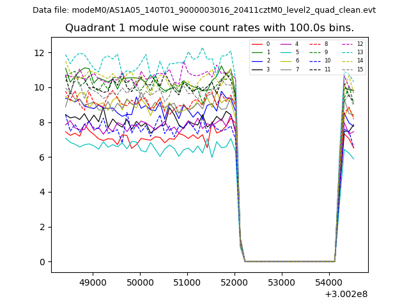This screenshot has height=306, width=409.
Task: Click the y-axis tick label 0
Action: pos(43,262)
